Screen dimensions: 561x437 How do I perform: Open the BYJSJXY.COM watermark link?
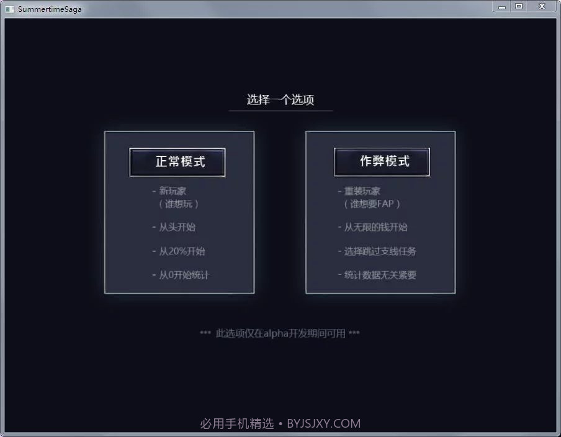click(x=323, y=423)
